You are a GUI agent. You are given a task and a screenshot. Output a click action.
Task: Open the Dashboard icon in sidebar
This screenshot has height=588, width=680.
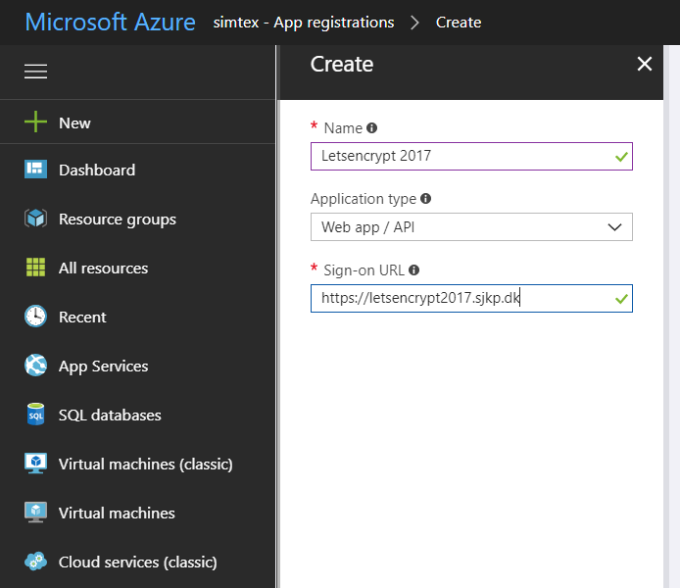[35, 170]
